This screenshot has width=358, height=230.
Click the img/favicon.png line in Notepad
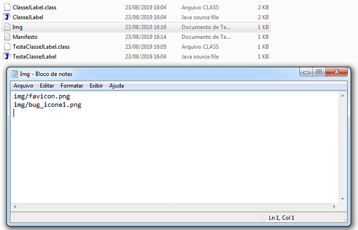[x=42, y=96]
